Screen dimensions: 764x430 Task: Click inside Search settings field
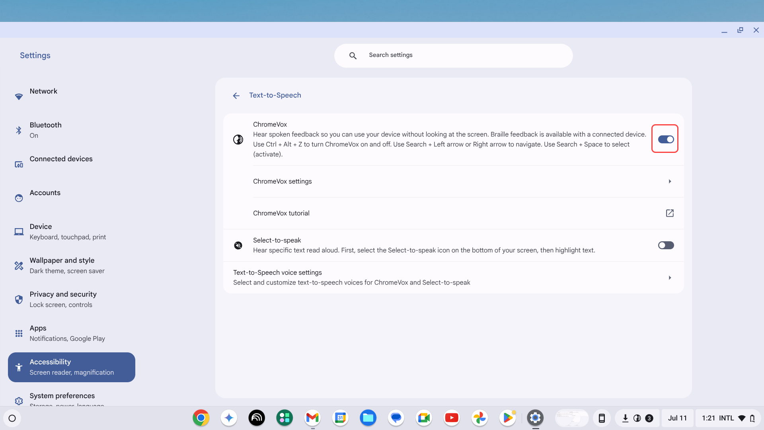click(454, 56)
